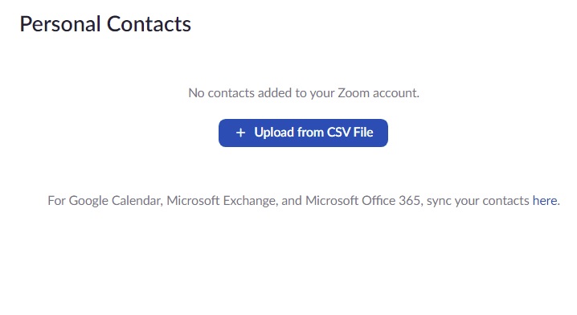Click the 'Microsoft Office 365' text
577x315 pixels.
tap(362, 201)
